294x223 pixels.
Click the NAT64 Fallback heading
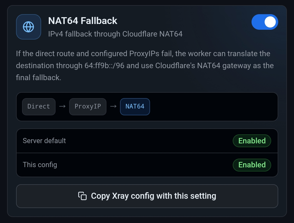click(83, 21)
